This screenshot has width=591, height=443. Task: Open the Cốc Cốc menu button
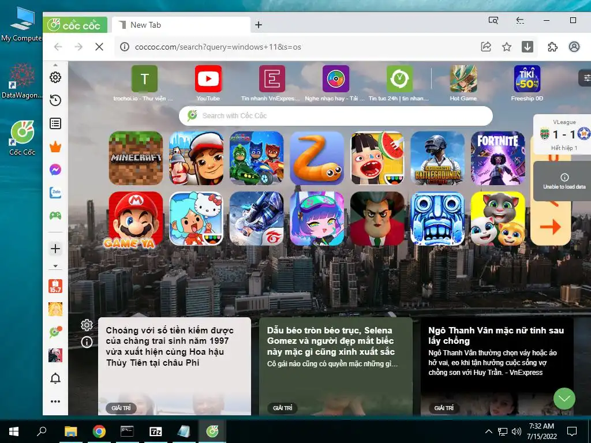point(75,25)
